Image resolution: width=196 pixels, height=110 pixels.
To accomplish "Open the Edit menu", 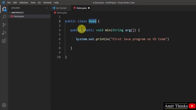I will (x=15, y=2).
